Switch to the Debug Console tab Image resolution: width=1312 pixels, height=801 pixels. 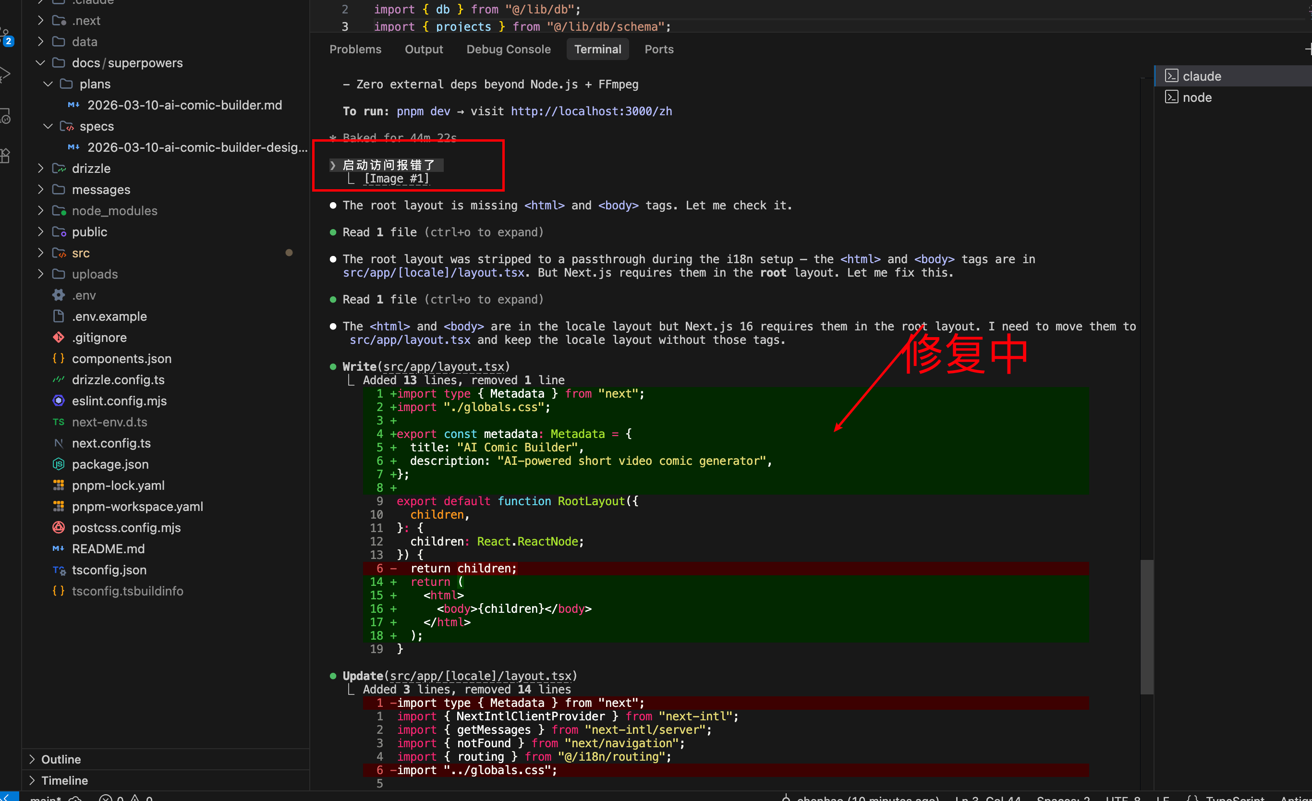pos(508,49)
